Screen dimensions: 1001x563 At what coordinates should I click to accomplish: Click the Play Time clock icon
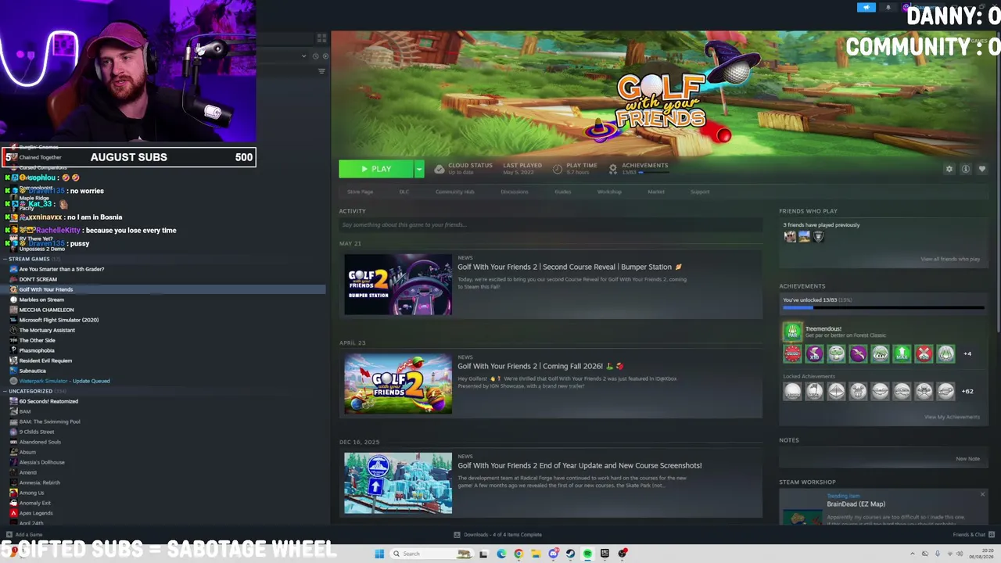click(x=558, y=169)
